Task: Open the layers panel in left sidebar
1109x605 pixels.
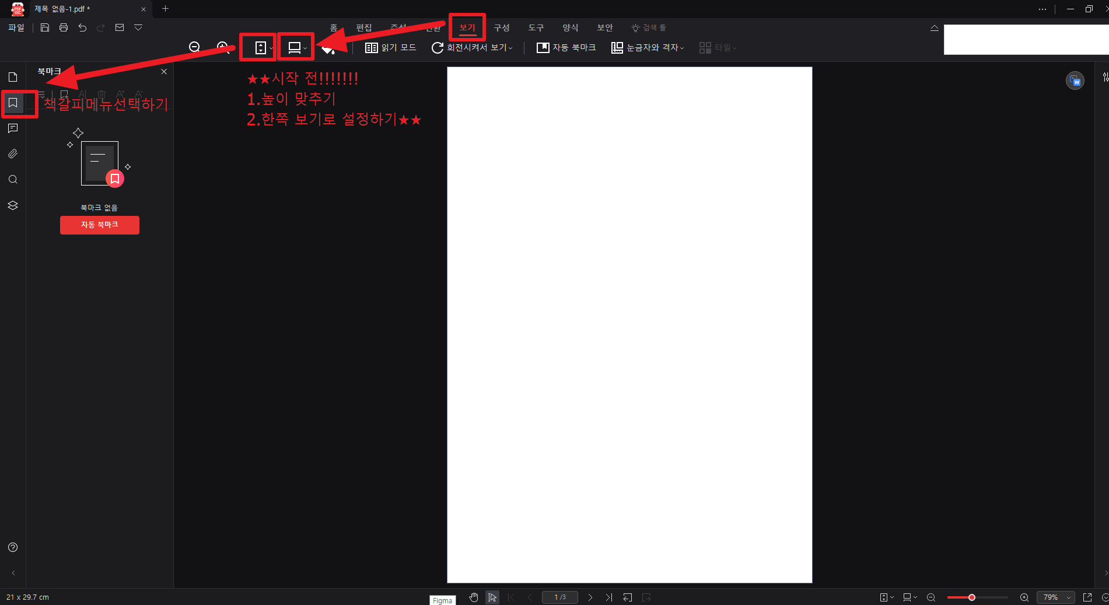Action: coord(13,205)
